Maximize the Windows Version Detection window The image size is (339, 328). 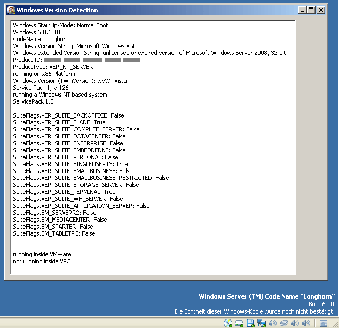pos(311,10)
